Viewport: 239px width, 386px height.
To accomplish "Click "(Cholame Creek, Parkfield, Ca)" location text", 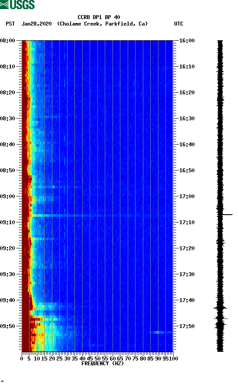I will pyautogui.click(x=102, y=24).
